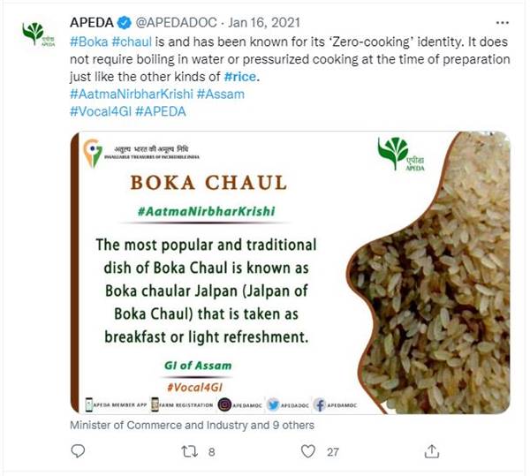Click APEDA profile avatar logo
Screen dimensions: 530x476
point(34,34)
